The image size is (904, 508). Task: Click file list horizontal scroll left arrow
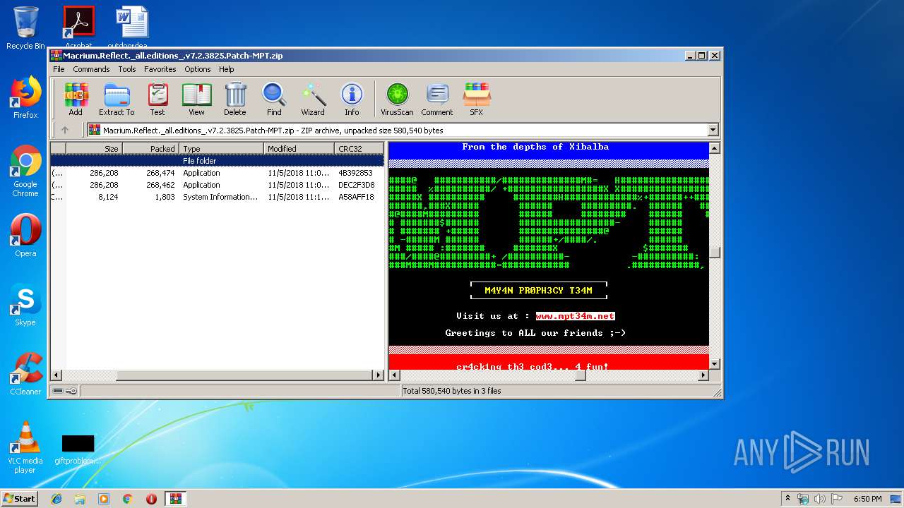pyautogui.click(x=56, y=375)
